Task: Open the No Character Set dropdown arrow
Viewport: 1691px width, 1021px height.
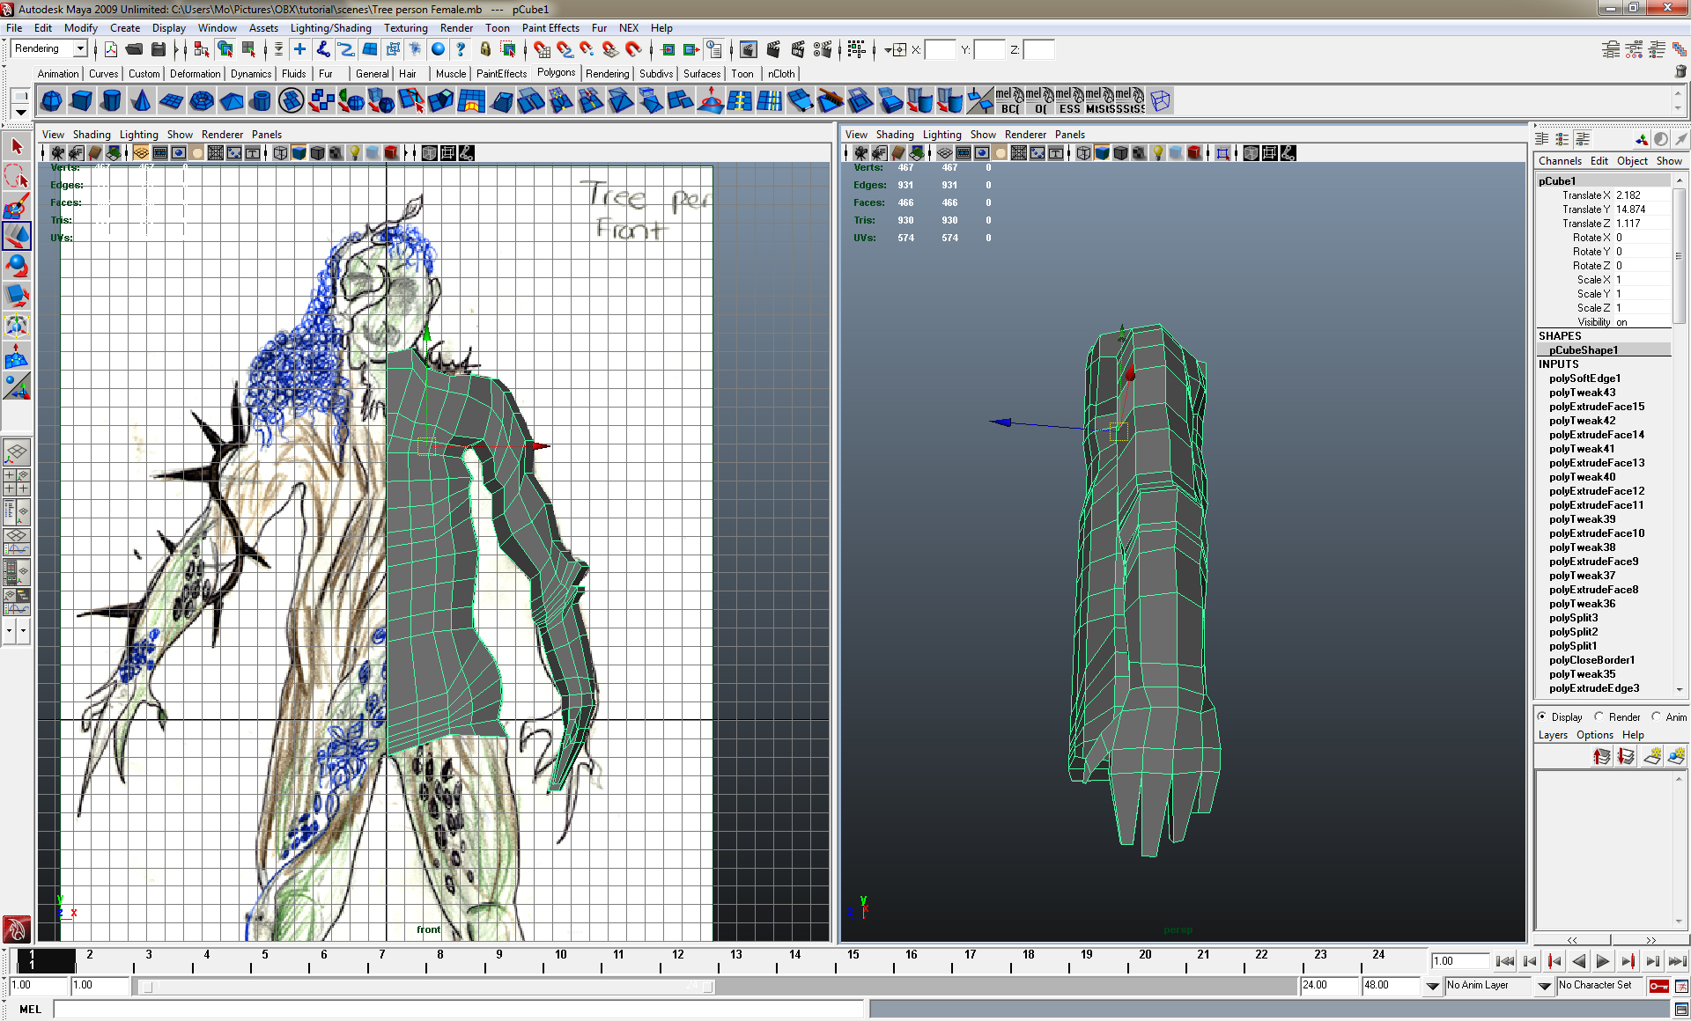Action: pyautogui.click(x=1544, y=986)
